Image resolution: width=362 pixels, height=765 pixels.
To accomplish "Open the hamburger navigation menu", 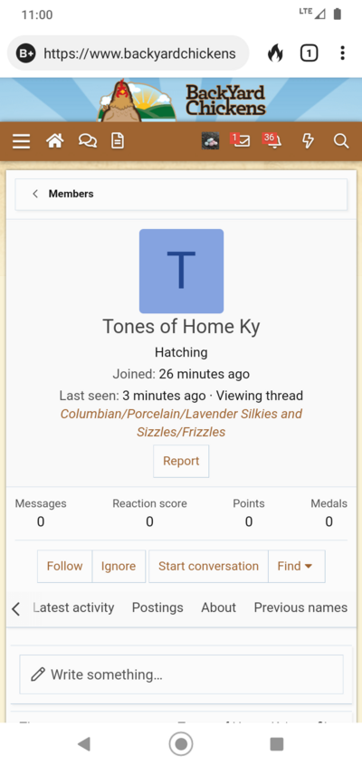I will pyautogui.click(x=21, y=141).
